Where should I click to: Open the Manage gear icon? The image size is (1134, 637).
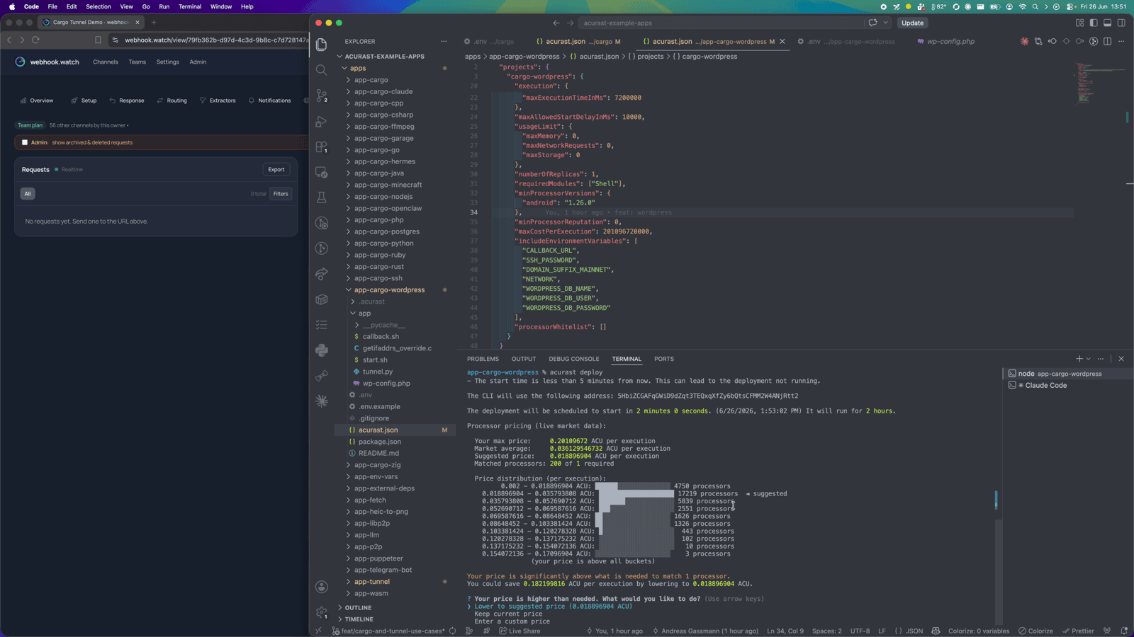[x=322, y=612]
